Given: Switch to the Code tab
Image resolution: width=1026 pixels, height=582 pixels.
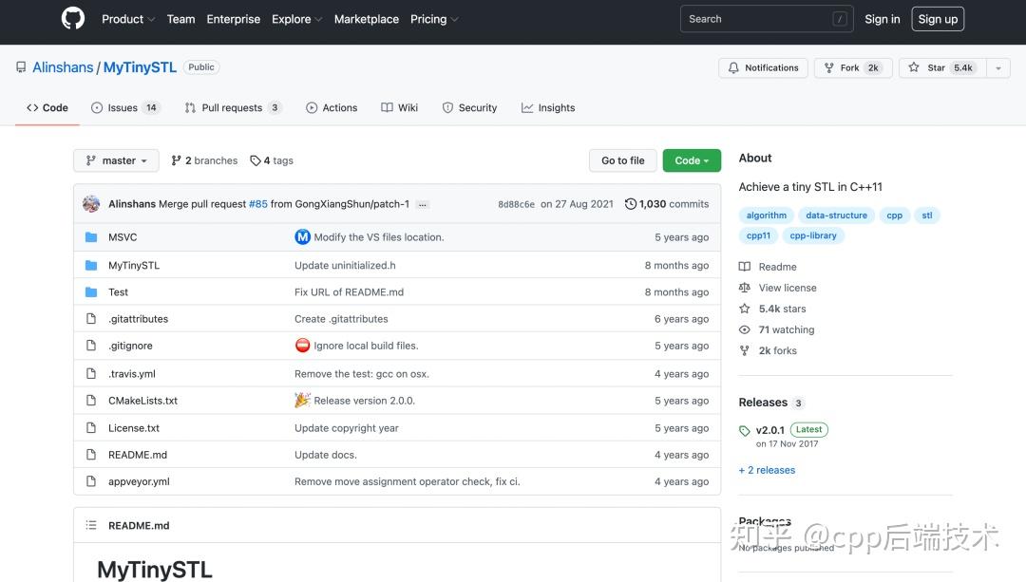Looking at the screenshot, I should tap(47, 108).
